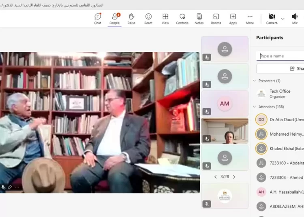Click the main speaker video feed
Screen dimensions: 304x217
pyautogui.click(x=100, y=122)
